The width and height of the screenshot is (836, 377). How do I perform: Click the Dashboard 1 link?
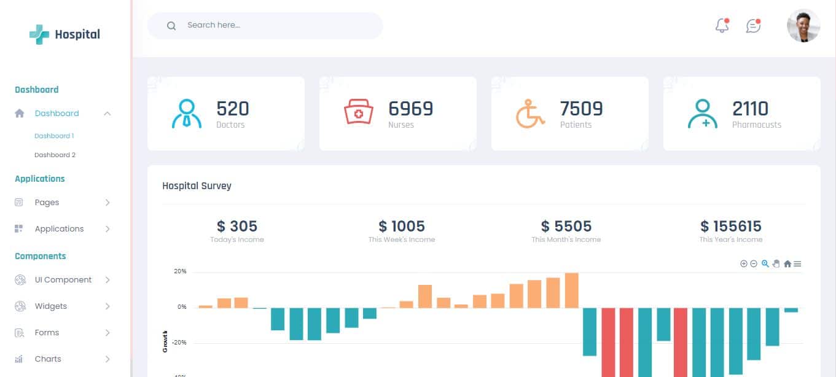pyautogui.click(x=54, y=136)
